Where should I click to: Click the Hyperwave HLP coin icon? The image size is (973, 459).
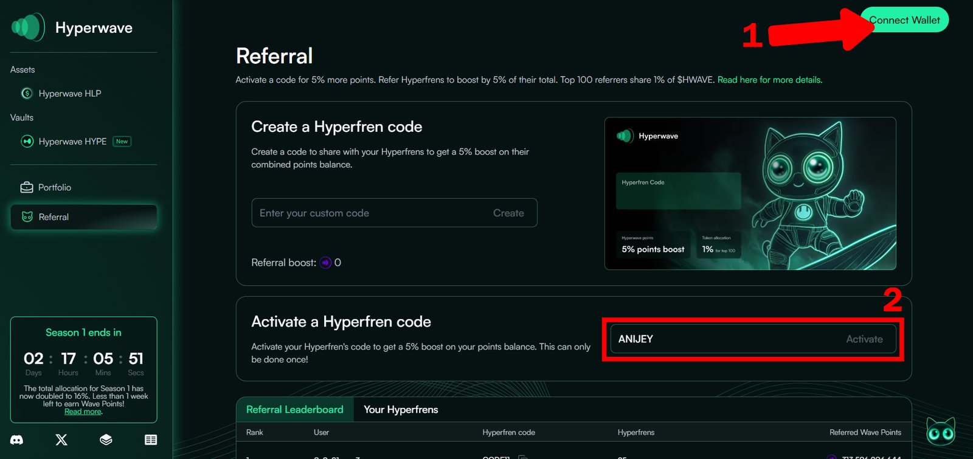(27, 94)
